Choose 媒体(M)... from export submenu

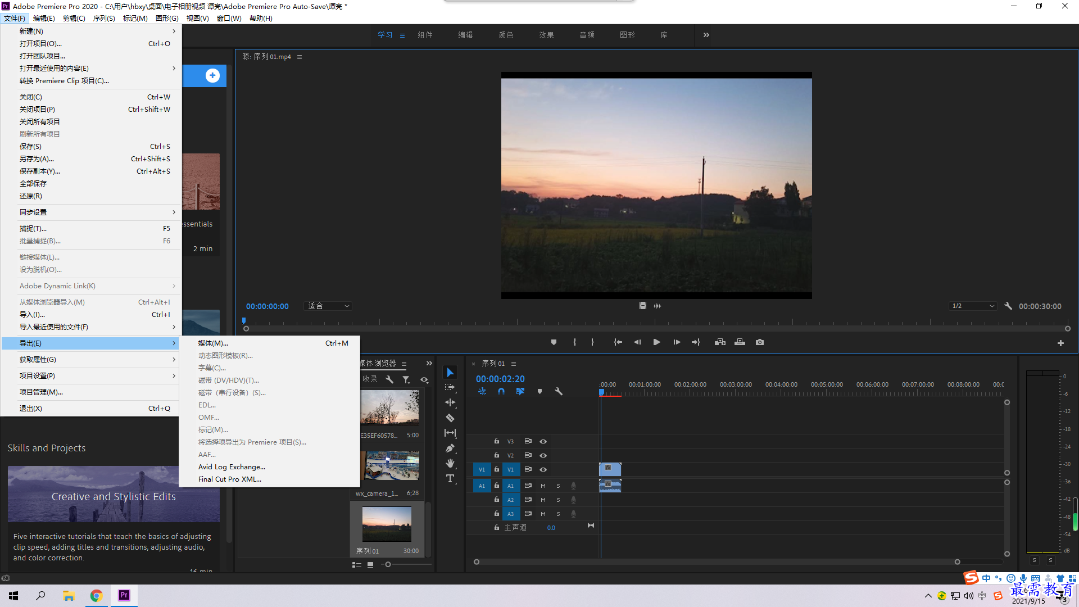pos(270,343)
